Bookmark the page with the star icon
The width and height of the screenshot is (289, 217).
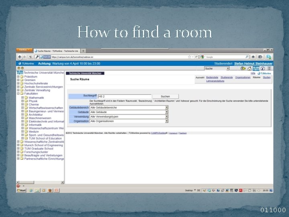pos(189,57)
